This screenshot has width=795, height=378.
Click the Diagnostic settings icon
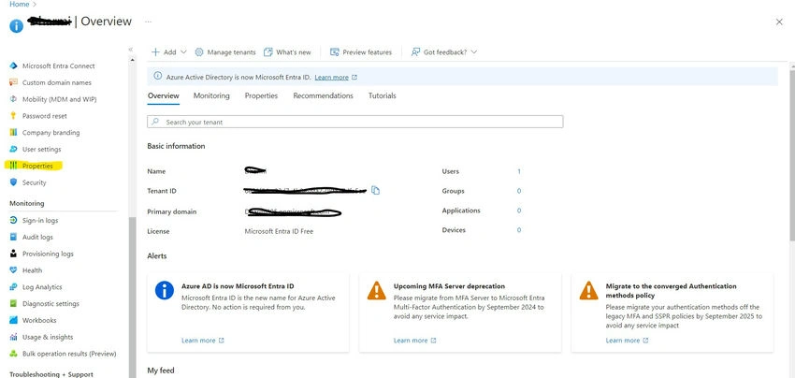tap(14, 303)
